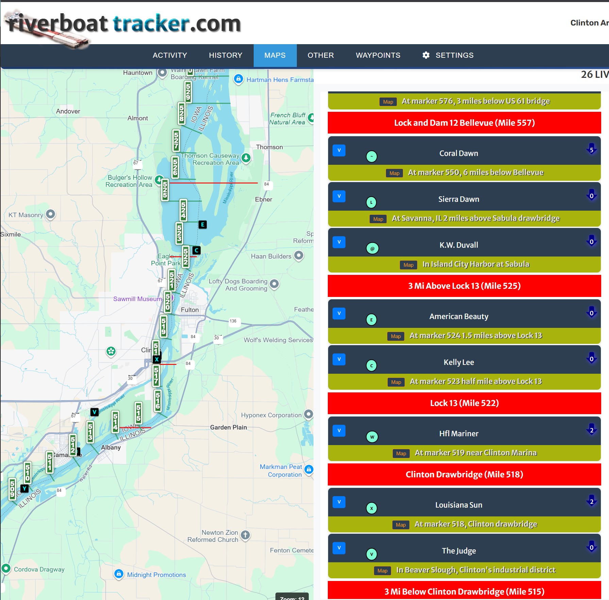Click Map button for Kelly Lee location

coord(396,382)
